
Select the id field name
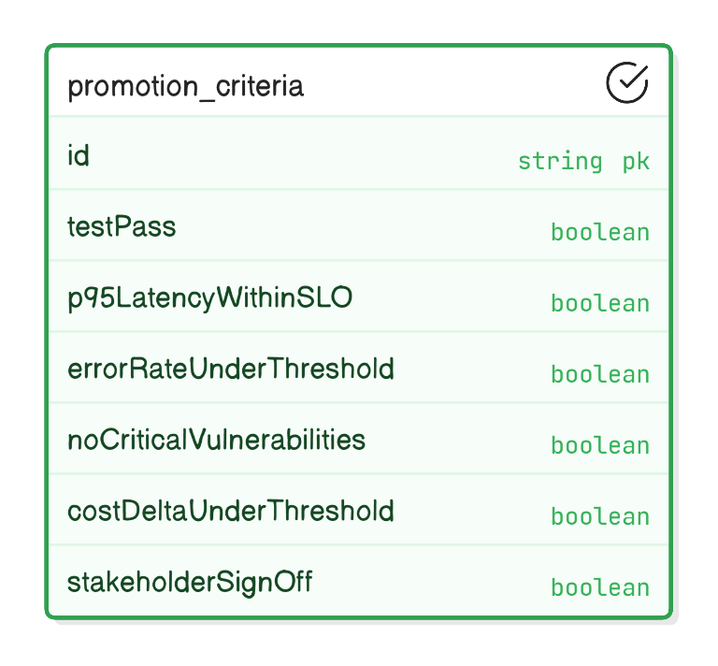tap(79, 155)
